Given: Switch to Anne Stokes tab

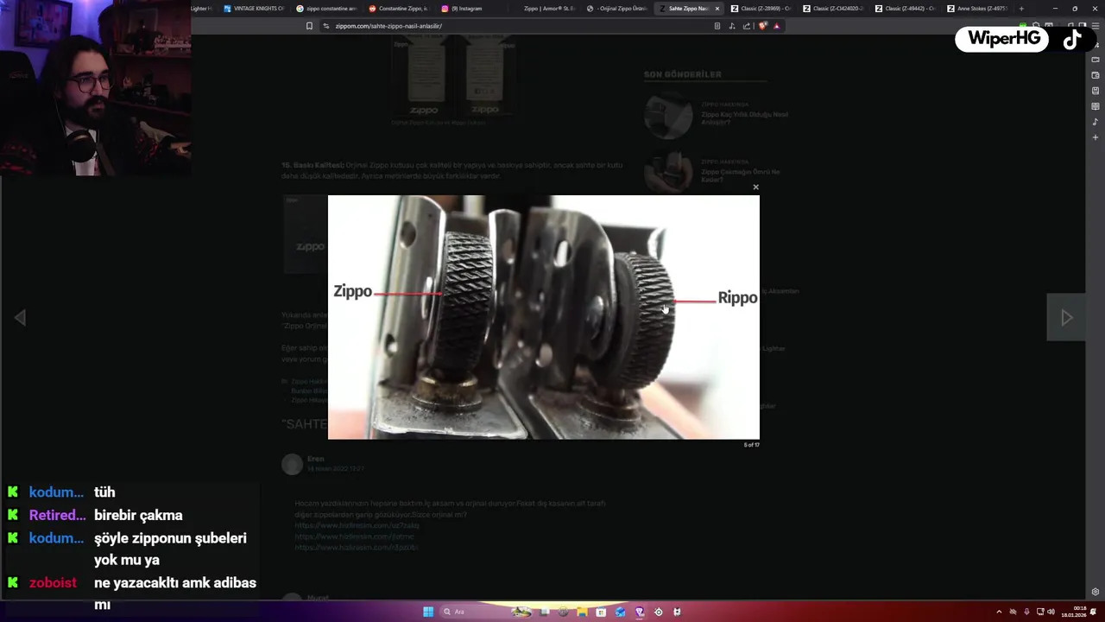Looking at the screenshot, I should [x=978, y=9].
